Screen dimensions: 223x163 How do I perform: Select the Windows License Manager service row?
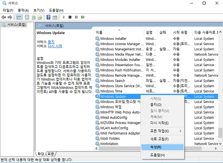(156, 44)
